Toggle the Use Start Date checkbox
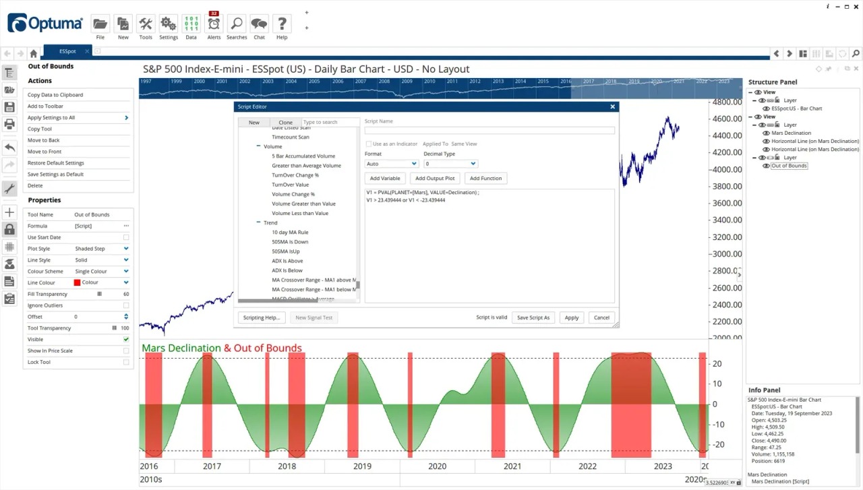Screen dimensions: 863x490 126,237
